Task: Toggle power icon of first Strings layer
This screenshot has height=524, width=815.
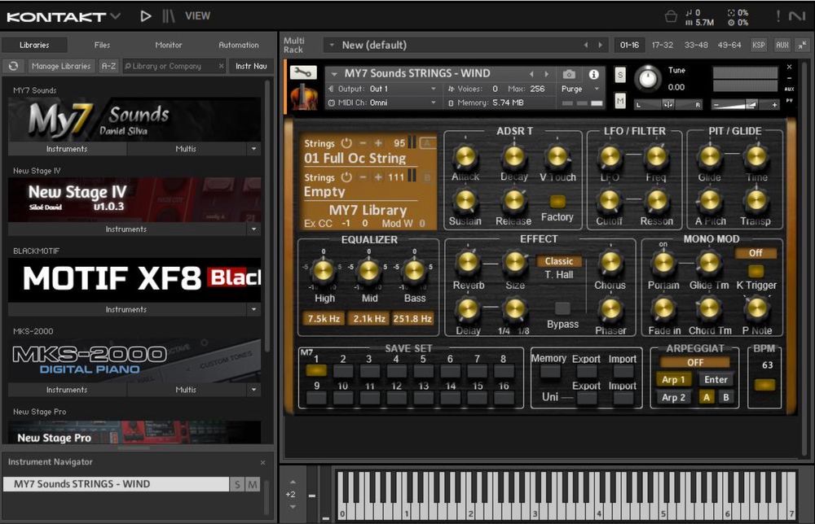Action: (x=346, y=142)
